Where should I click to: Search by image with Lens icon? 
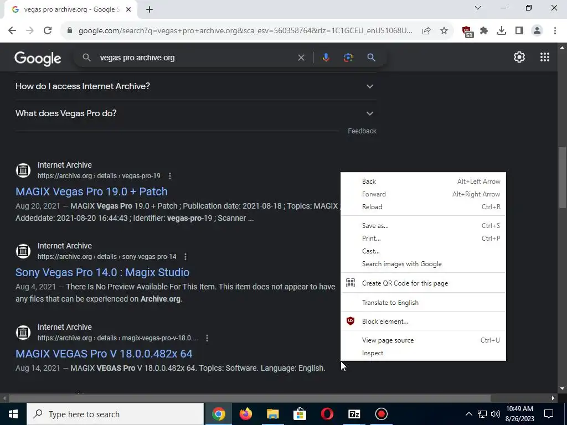[x=348, y=58]
